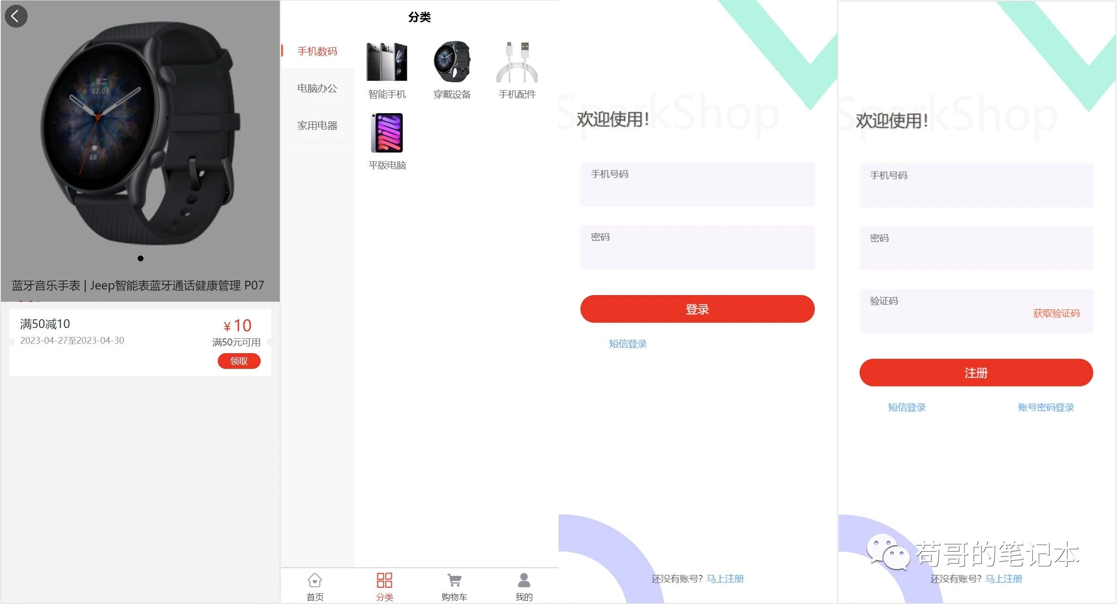Focus 手机号码 field on login screen

[x=698, y=184]
